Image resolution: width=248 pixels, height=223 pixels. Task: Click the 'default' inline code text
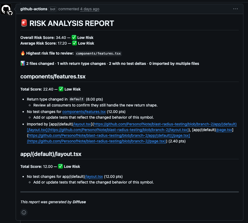(x=76, y=99)
